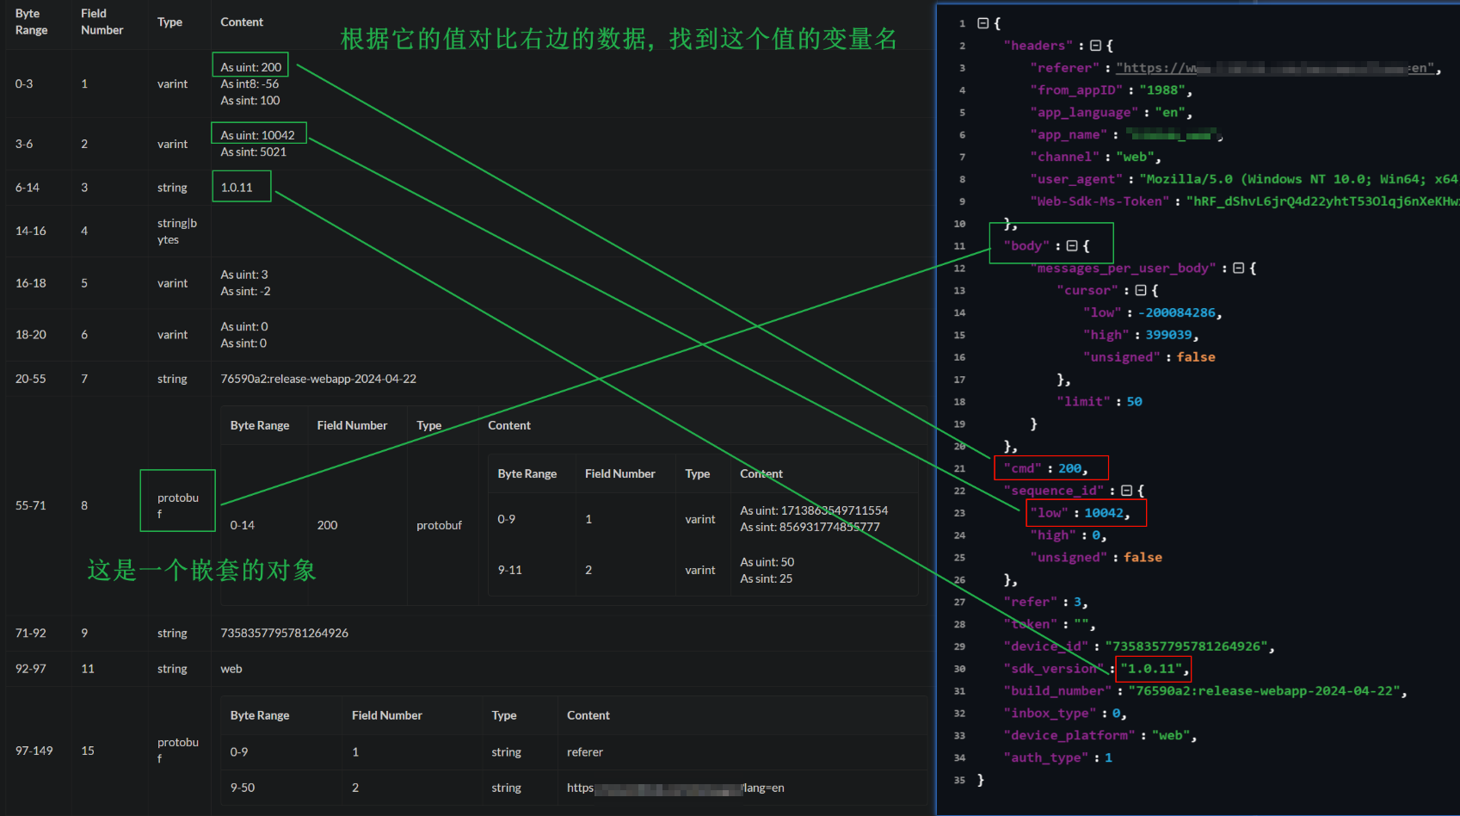The height and width of the screenshot is (816, 1460).
Task: Select the "As sint: 5021" value
Action: [x=253, y=151]
